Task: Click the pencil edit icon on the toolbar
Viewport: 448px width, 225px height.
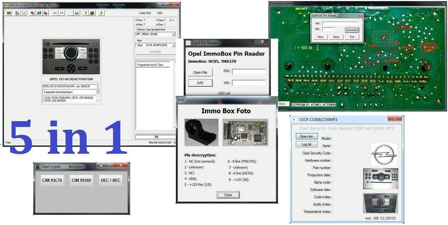Action: 101,13
